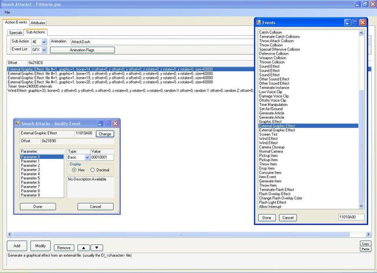Screen dimensions: 377x273
Task: Click the AttackDash animation field
Action: click(163, 42)
